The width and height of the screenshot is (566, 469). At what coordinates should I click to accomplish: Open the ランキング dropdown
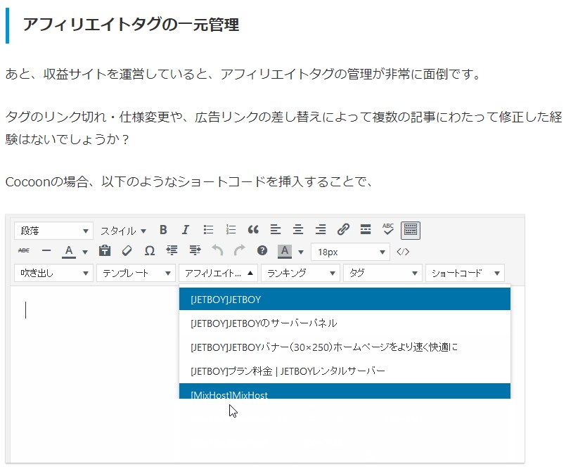(x=300, y=273)
